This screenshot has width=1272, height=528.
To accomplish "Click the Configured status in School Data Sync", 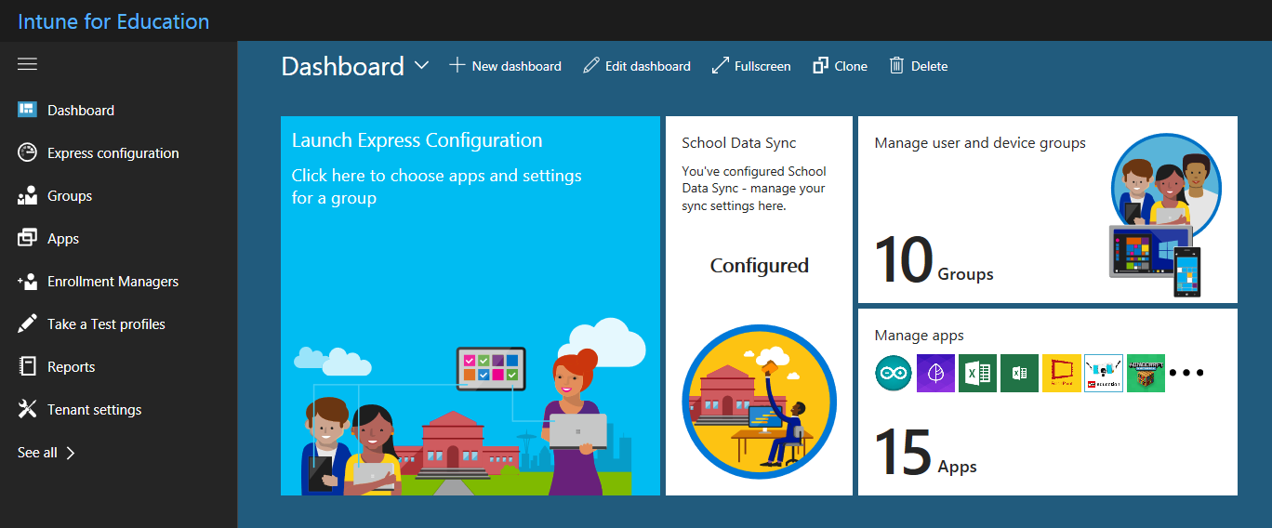I will pos(759,266).
